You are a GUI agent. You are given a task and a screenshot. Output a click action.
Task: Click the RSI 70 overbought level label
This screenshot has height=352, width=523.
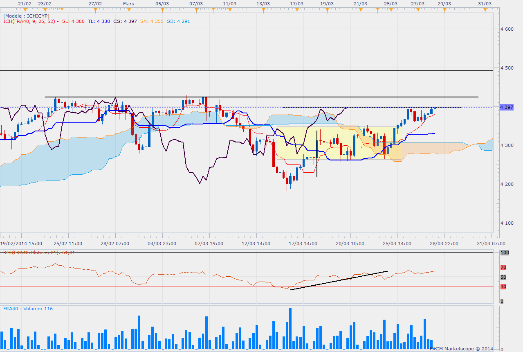click(503, 267)
